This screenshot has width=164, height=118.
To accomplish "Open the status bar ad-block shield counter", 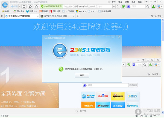I will 147,116.
